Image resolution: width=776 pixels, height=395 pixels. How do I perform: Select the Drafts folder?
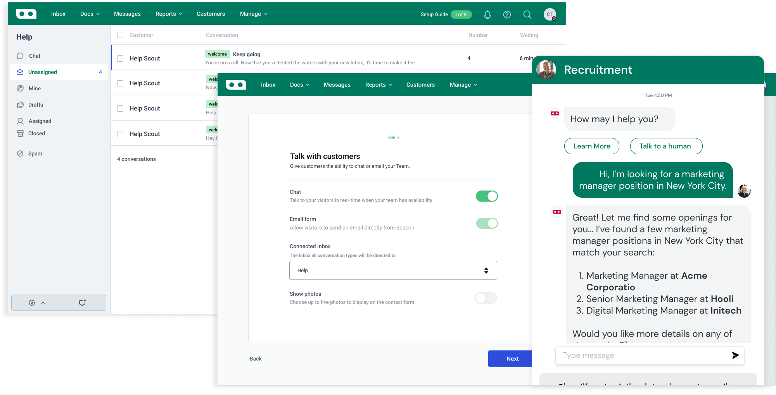click(35, 105)
